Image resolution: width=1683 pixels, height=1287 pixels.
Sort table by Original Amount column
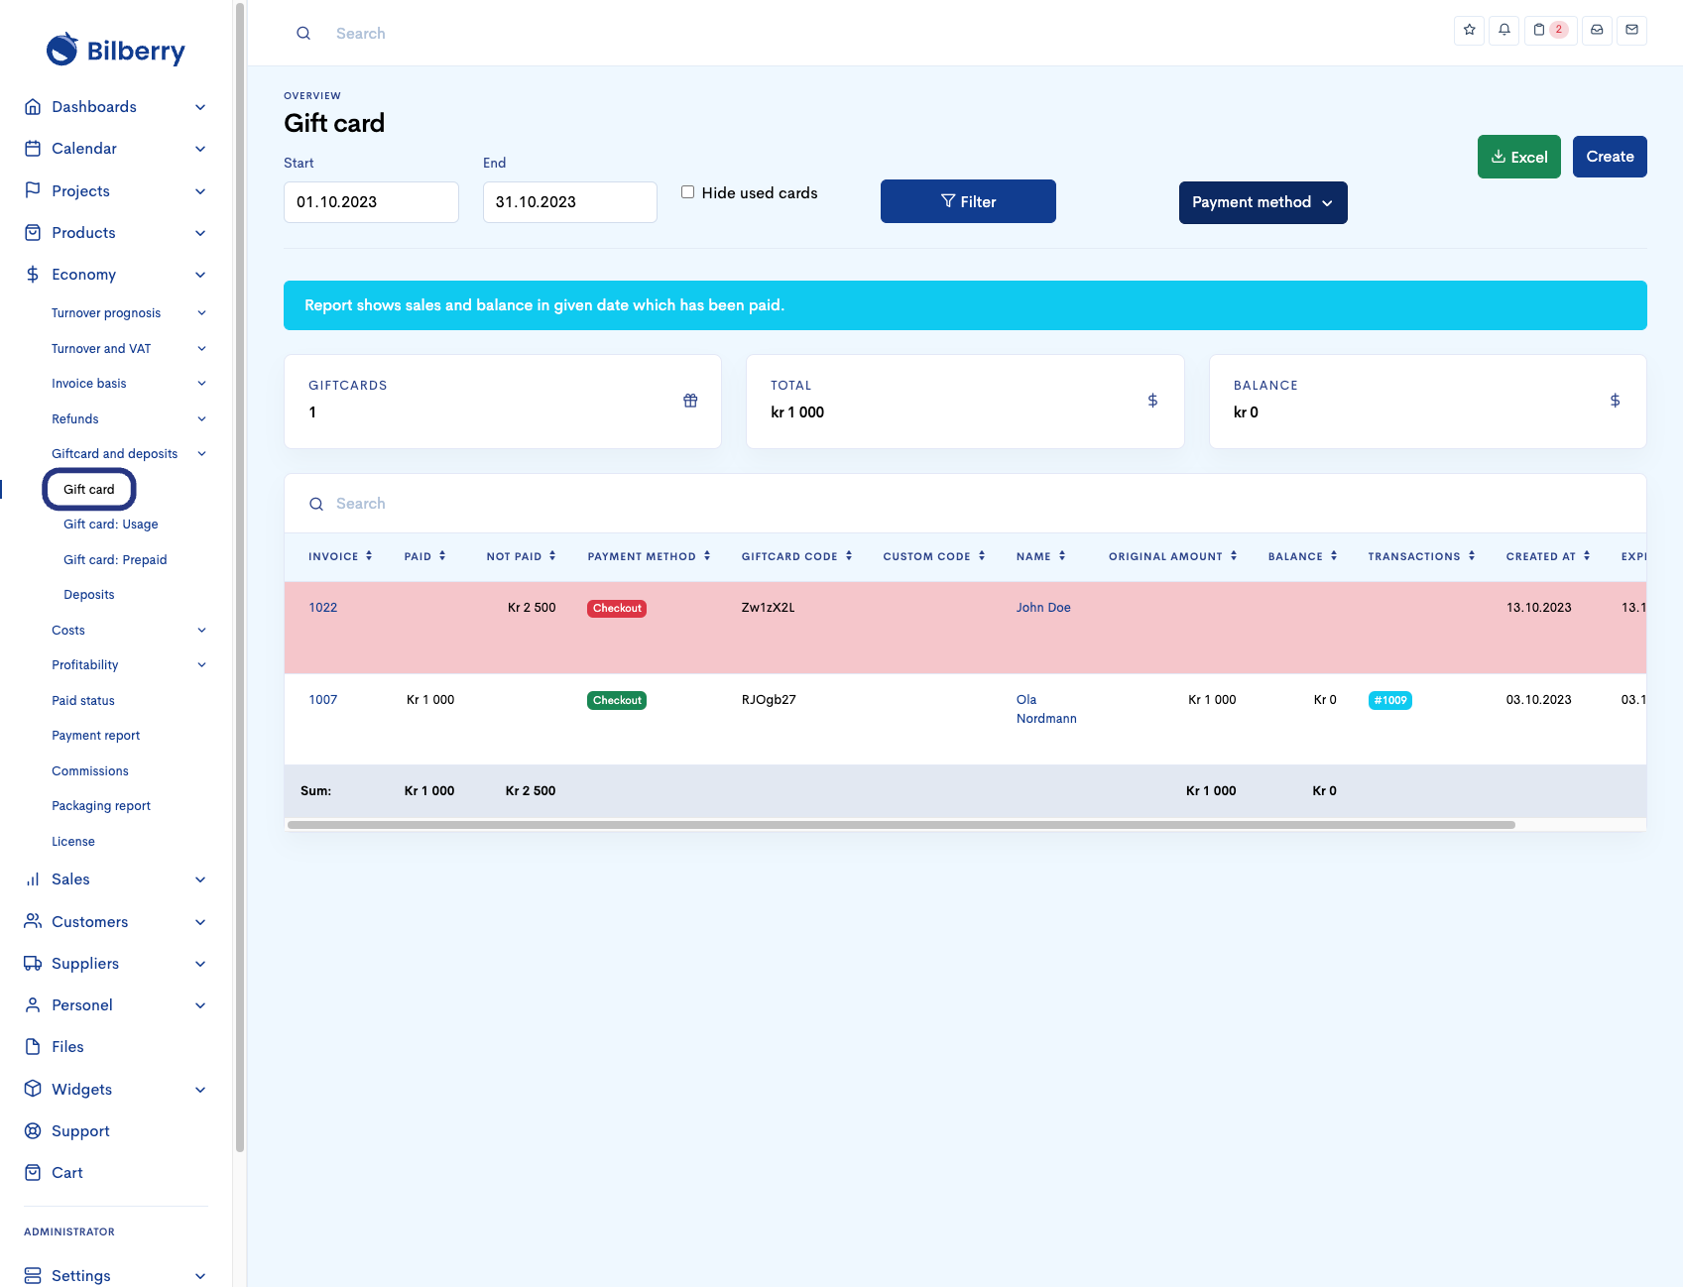click(x=1172, y=556)
